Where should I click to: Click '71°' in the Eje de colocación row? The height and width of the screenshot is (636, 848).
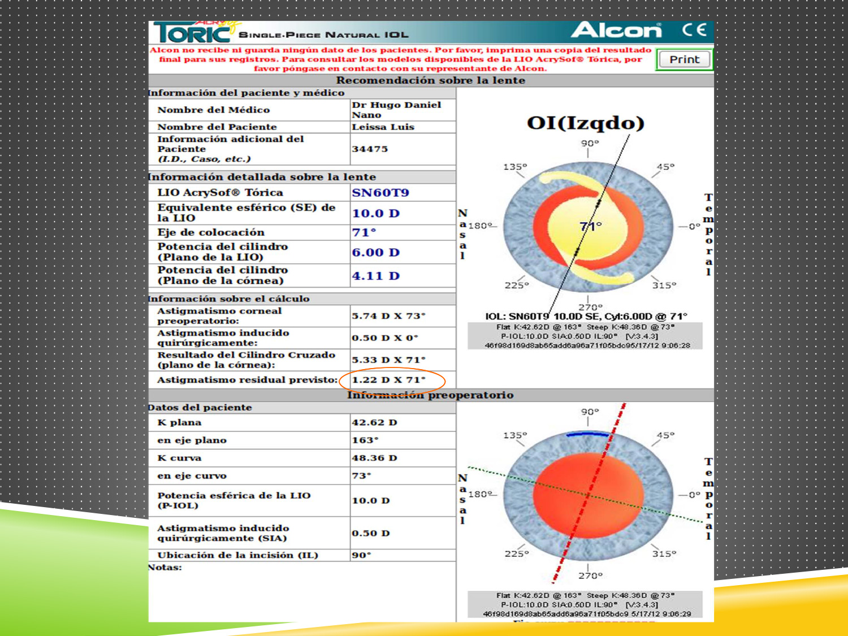(x=364, y=232)
